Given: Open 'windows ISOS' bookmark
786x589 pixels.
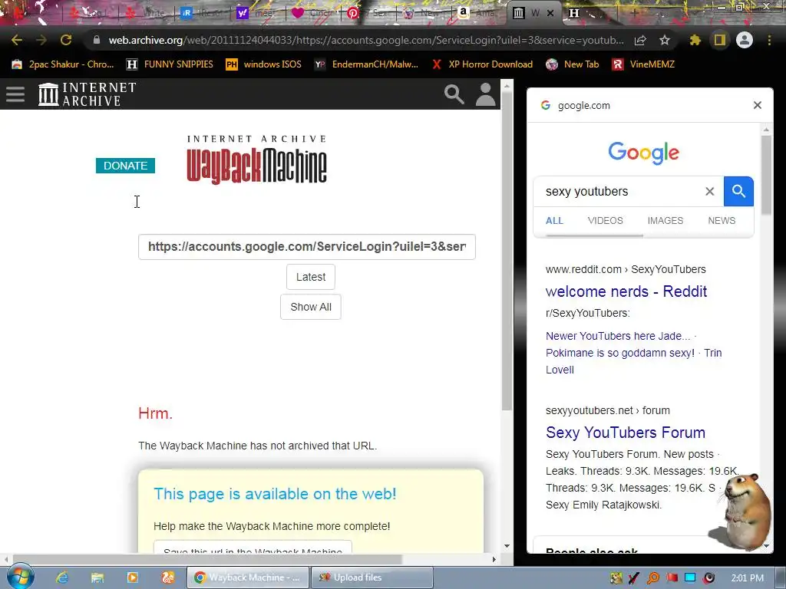Looking at the screenshot, I should click(264, 64).
